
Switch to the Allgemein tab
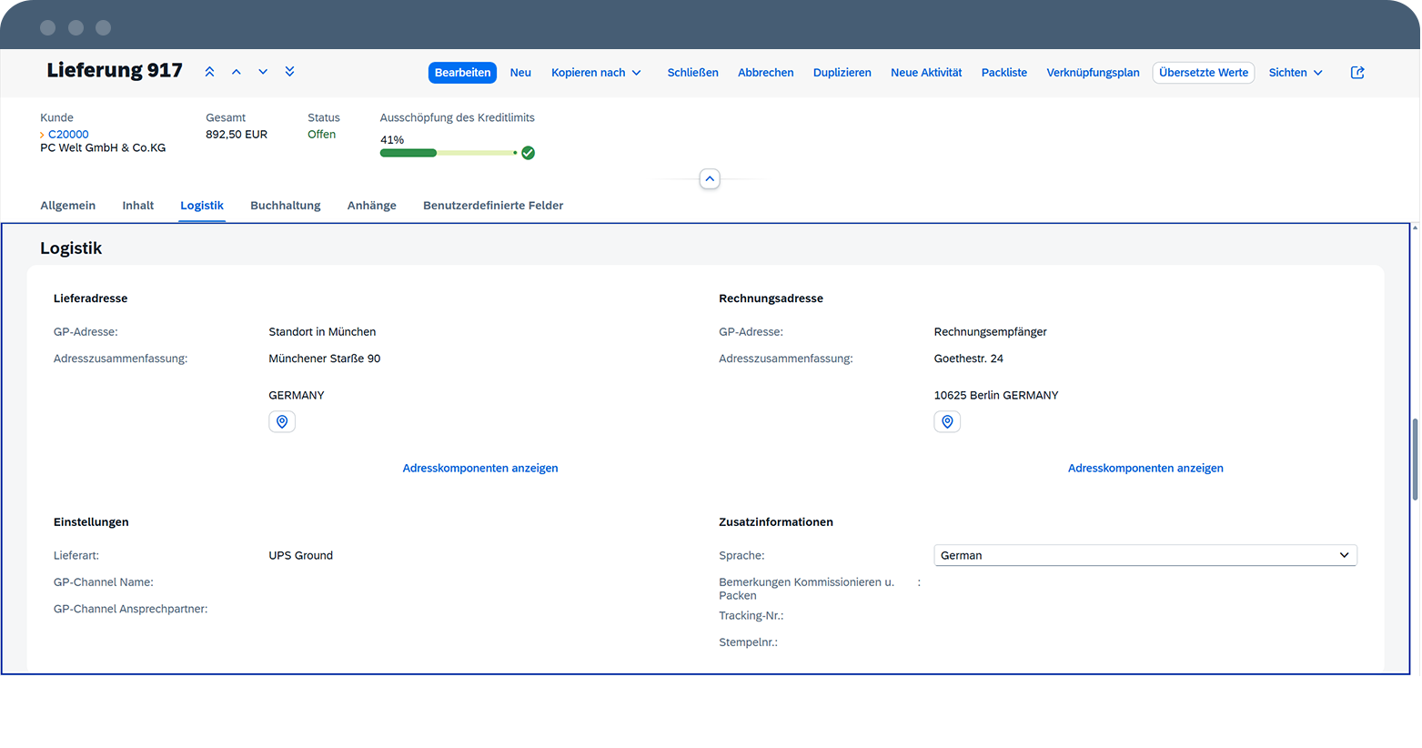68,206
